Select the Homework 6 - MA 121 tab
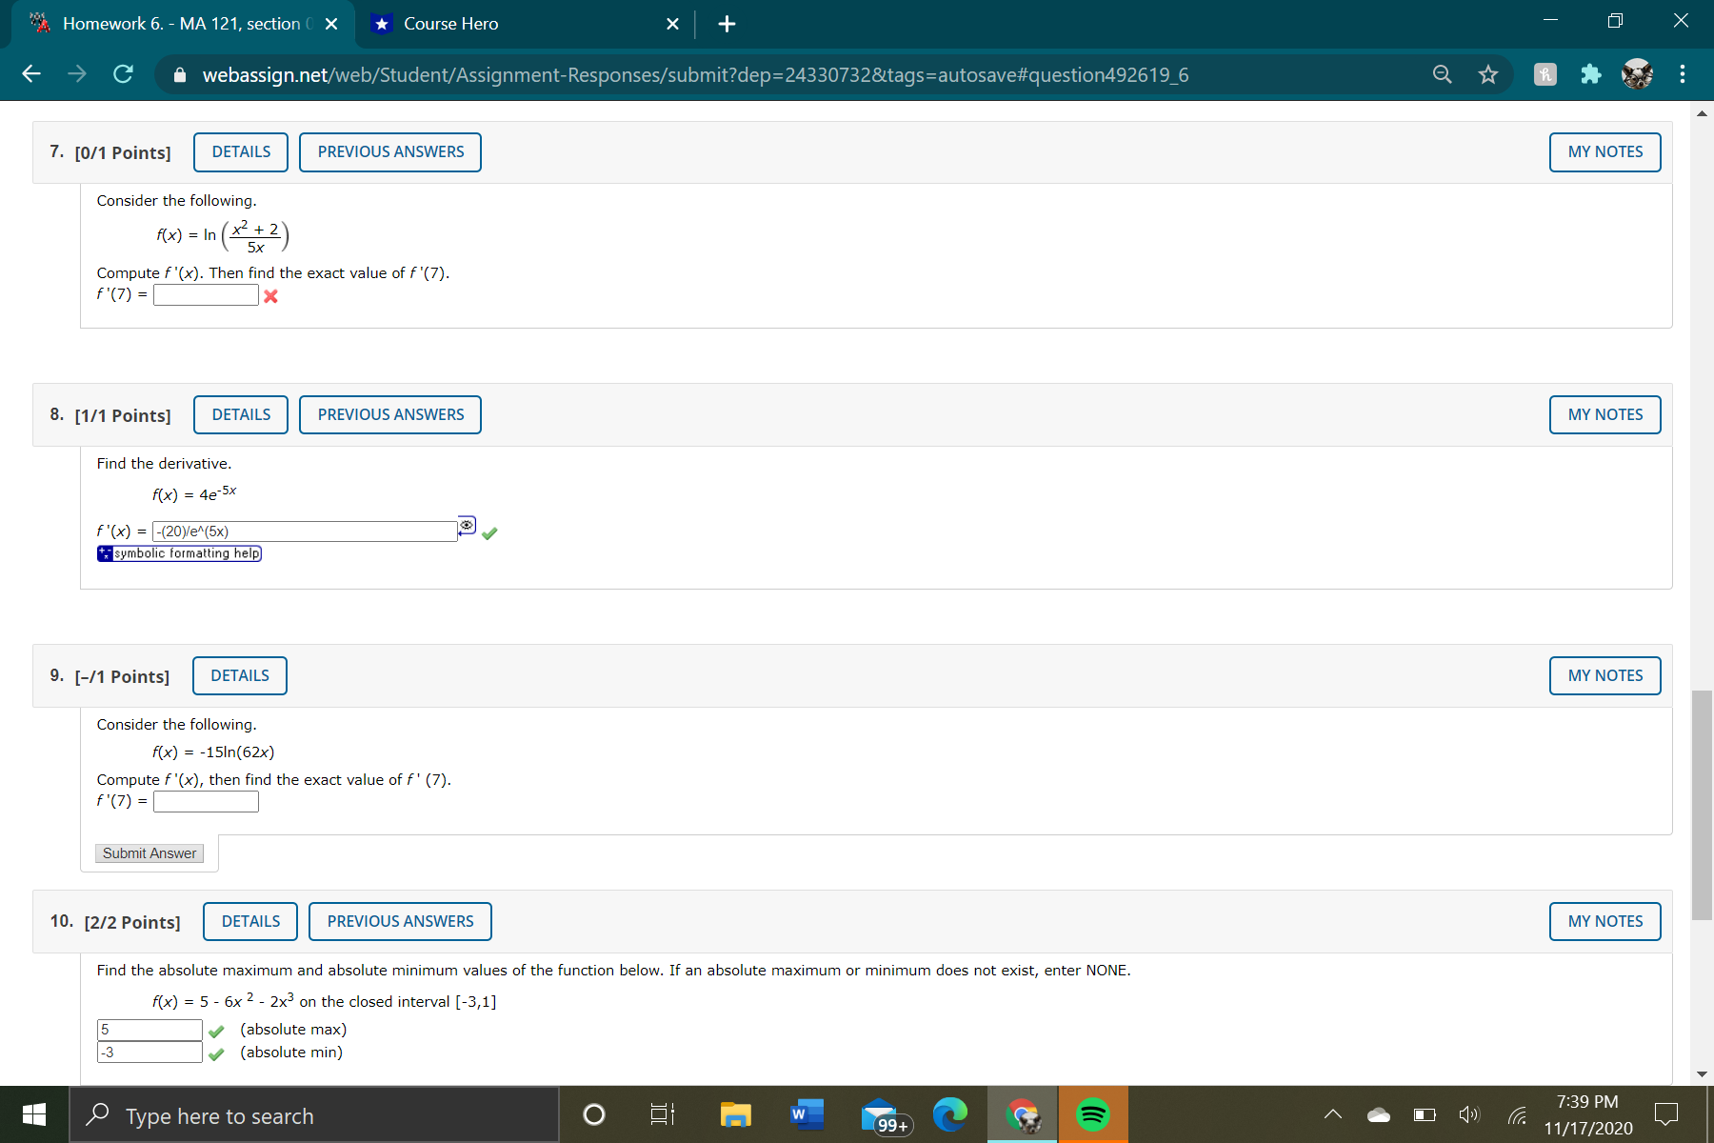Viewport: 1714px width, 1143px height. (x=183, y=24)
